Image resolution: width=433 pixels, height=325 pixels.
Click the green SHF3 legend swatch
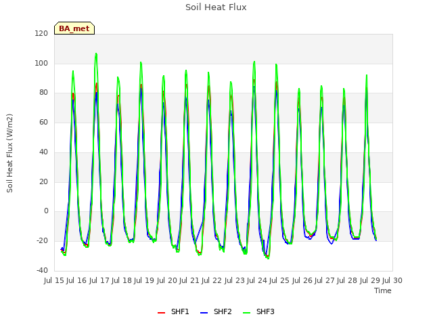pos(246,313)
